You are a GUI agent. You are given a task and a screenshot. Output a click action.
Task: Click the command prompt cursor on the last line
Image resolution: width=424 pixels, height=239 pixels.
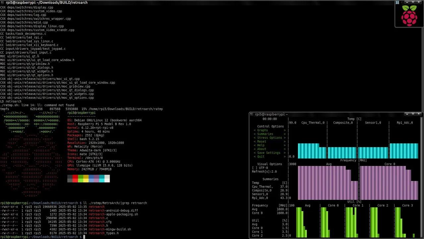(x=84, y=237)
